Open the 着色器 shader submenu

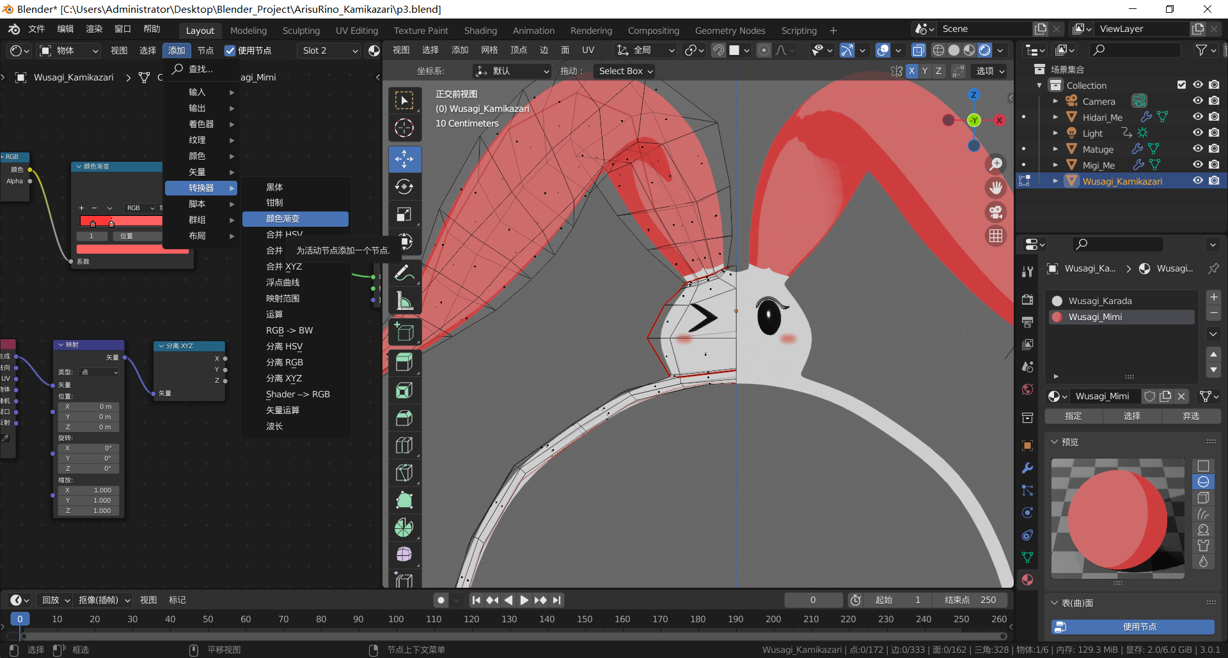(x=201, y=124)
